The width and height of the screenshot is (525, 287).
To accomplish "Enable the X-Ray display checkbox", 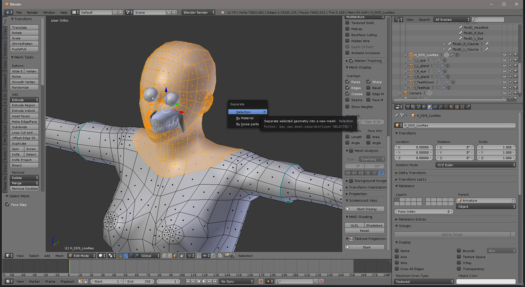I will point(459,263).
